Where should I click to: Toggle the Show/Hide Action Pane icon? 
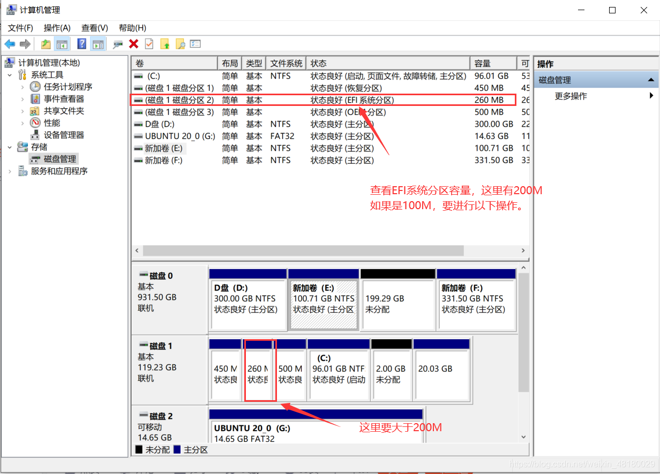click(x=97, y=44)
